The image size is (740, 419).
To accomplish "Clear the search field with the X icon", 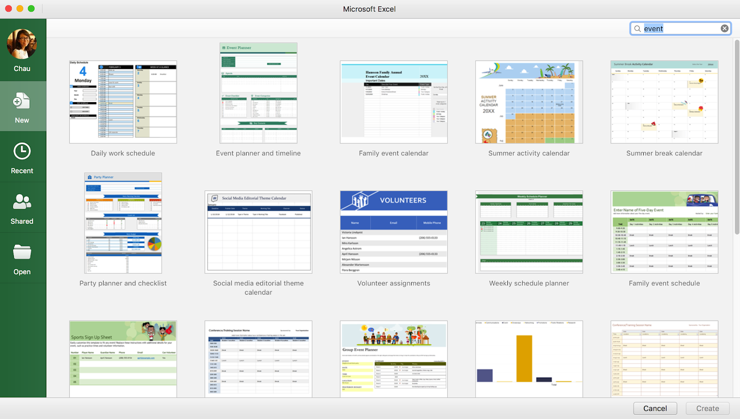I will pos(725,29).
